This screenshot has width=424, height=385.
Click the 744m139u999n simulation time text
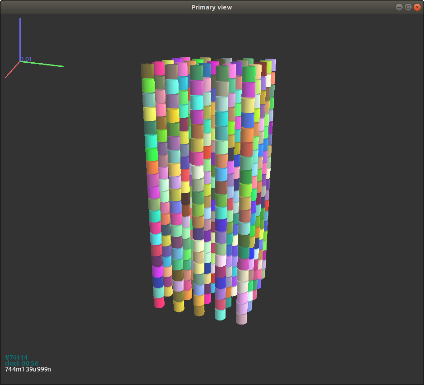[28, 370]
